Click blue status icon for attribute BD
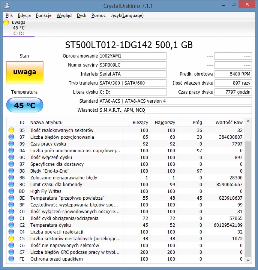This screenshot has height=270, width=258. pyautogui.click(x=11, y=191)
